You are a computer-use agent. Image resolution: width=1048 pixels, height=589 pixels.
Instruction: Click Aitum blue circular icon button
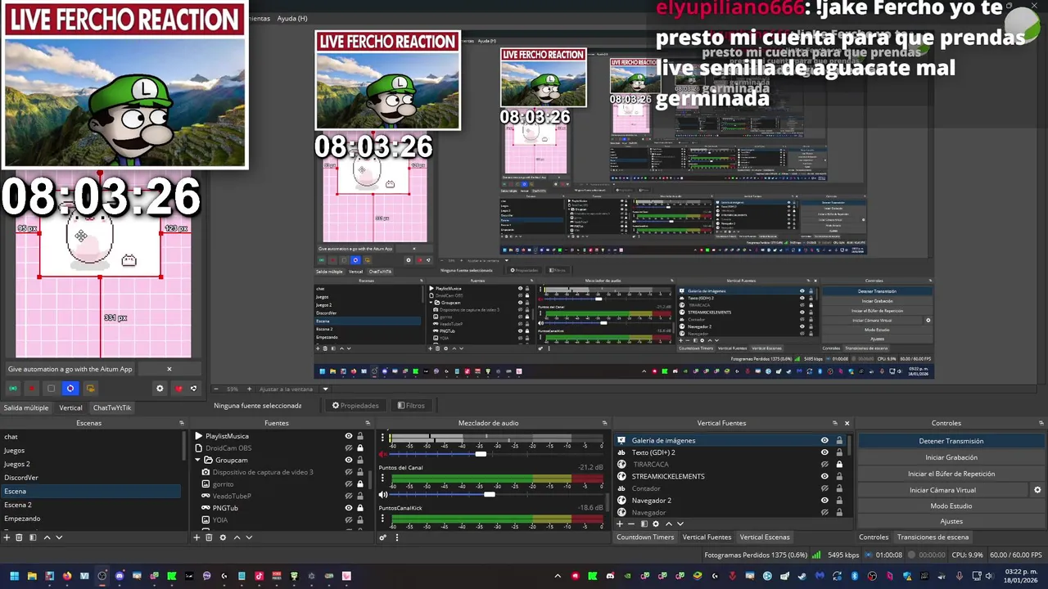(70, 389)
